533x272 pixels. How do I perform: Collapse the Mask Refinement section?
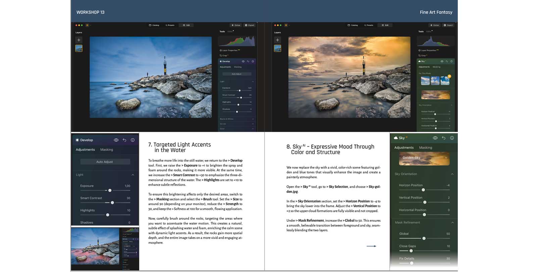(452, 223)
